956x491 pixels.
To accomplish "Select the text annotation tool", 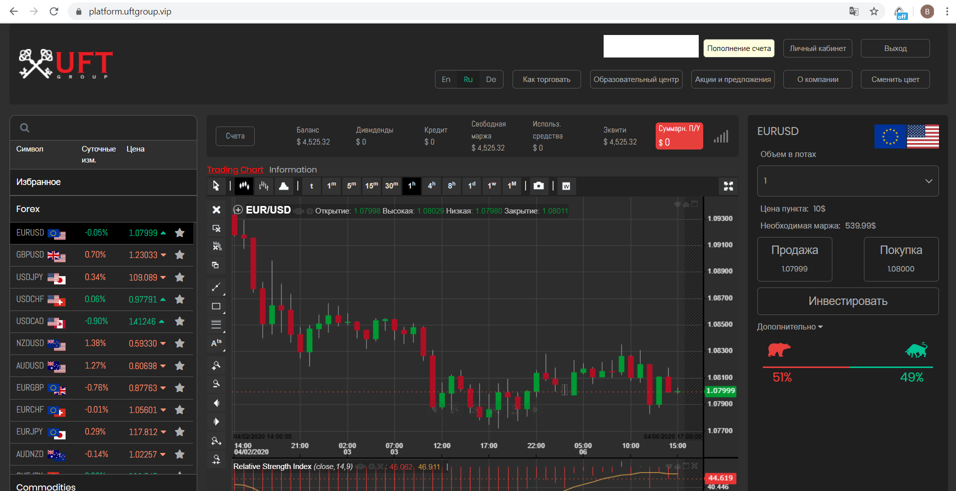I will pyautogui.click(x=216, y=343).
